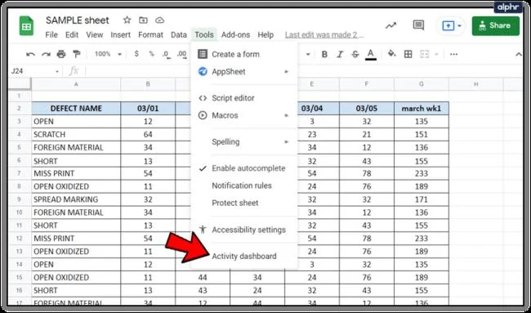Screen dimensions: 531x313
Task: Rename the SAMPLE sheet title
Action: coord(78,20)
